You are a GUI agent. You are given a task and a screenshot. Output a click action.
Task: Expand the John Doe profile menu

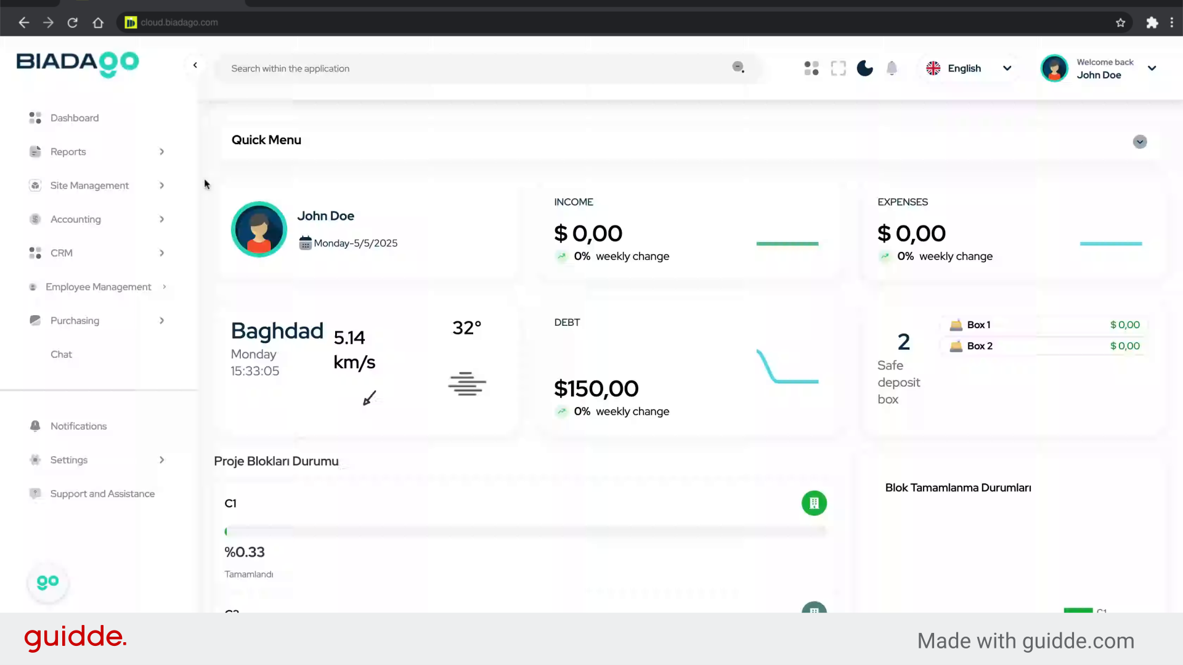coord(1152,68)
